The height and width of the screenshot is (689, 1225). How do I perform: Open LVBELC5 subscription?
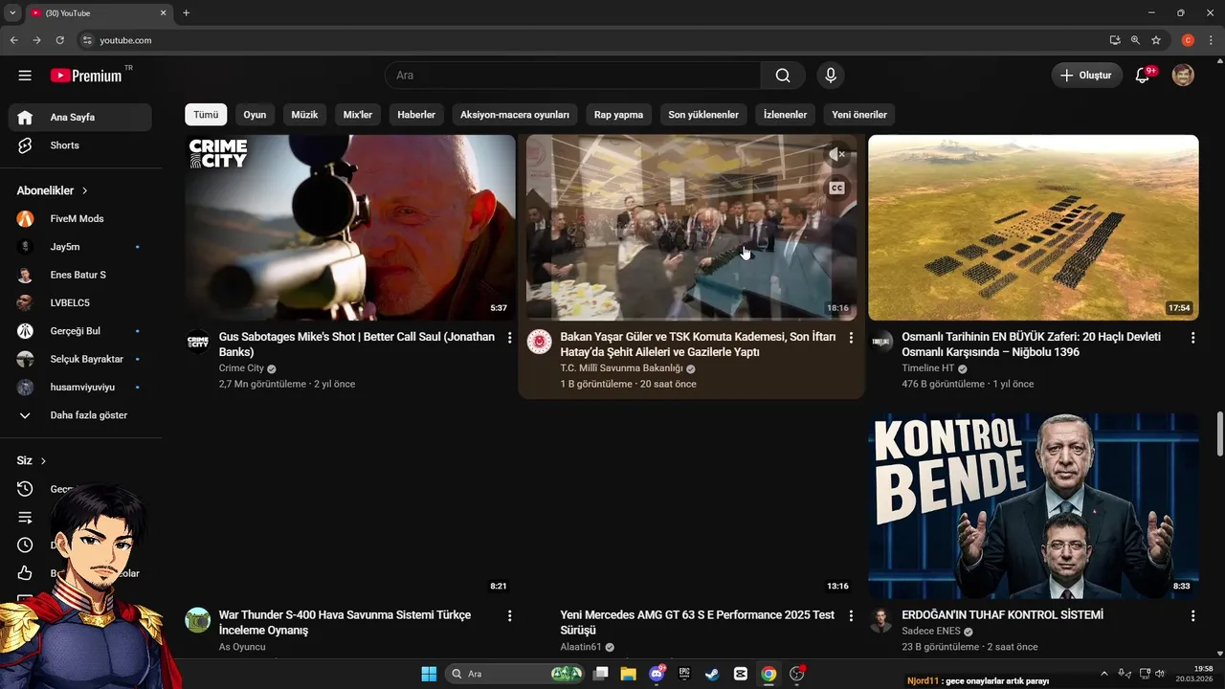pos(80,302)
